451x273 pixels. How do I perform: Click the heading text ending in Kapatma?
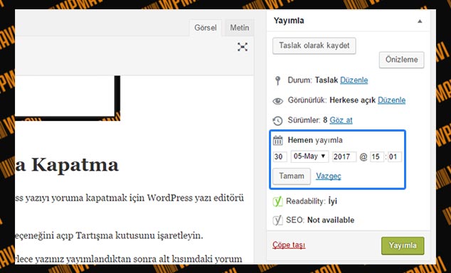(67, 165)
